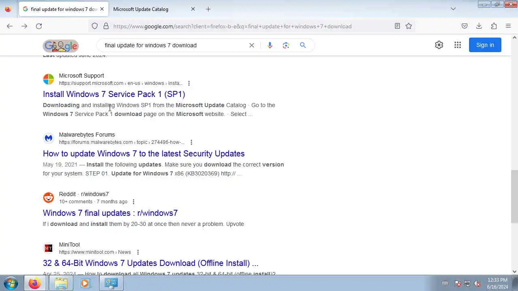
Task: Close the Microsoft Update Catalog tab
Action: [193, 9]
